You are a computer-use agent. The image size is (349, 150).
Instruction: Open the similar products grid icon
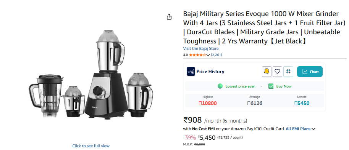tap(288, 72)
